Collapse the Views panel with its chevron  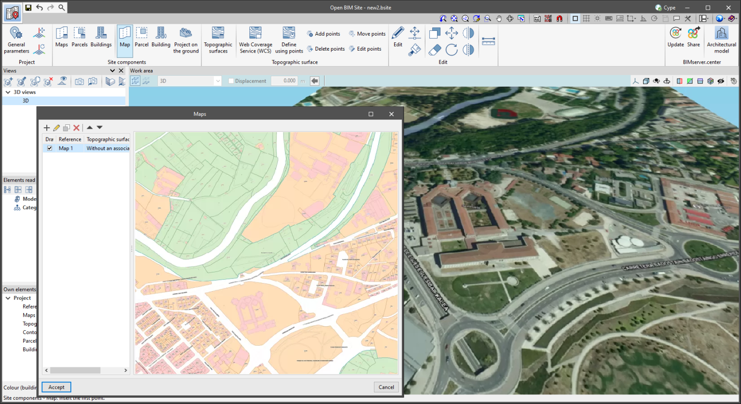point(112,70)
